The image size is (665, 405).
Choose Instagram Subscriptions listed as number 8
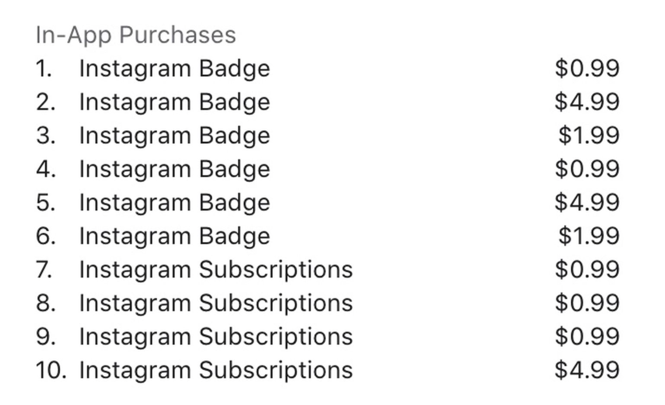(216, 303)
